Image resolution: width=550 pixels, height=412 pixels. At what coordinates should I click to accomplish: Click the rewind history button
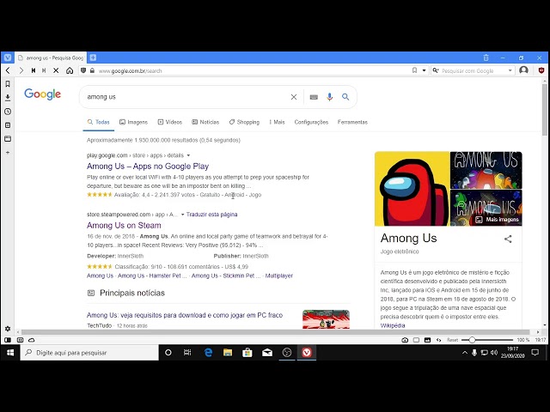34,70
